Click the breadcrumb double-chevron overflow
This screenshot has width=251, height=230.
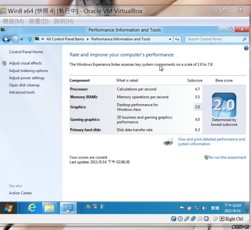coord(43,39)
